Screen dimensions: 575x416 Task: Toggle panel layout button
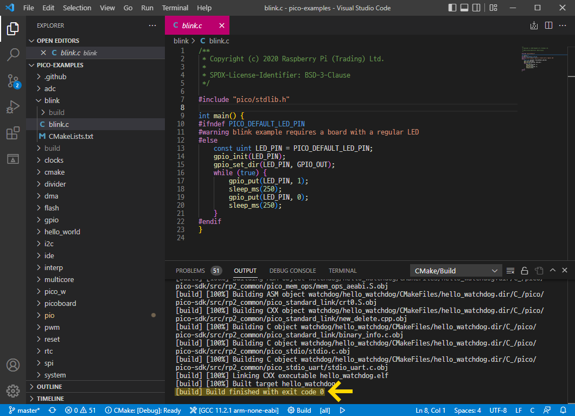tap(464, 8)
